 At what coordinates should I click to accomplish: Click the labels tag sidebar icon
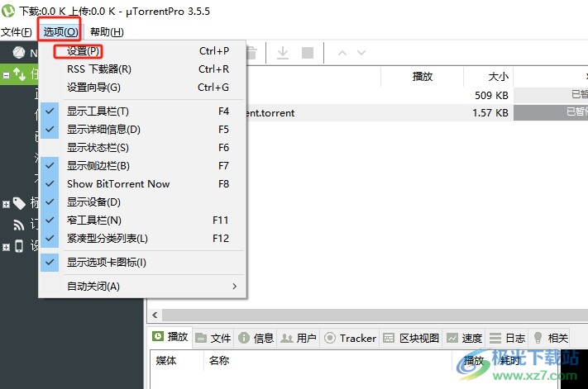pyautogui.click(x=19, y=203)
